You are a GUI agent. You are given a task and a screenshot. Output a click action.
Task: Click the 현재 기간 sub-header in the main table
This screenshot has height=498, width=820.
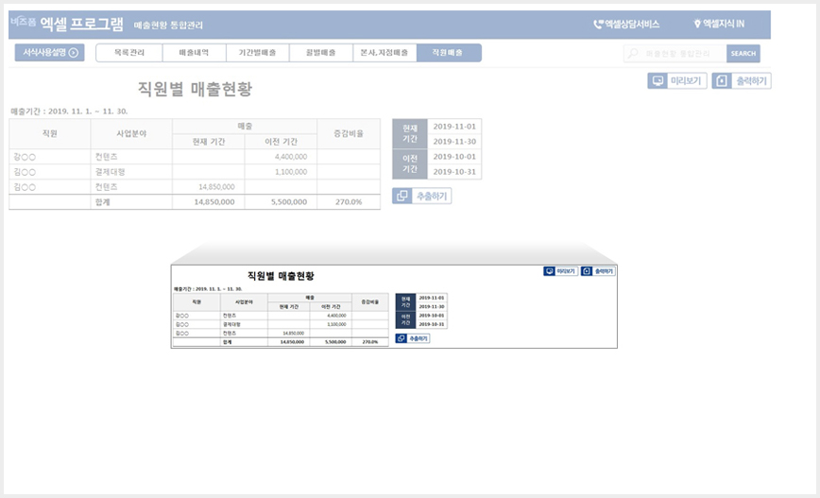pyautogui.click(x=209, y=142)
